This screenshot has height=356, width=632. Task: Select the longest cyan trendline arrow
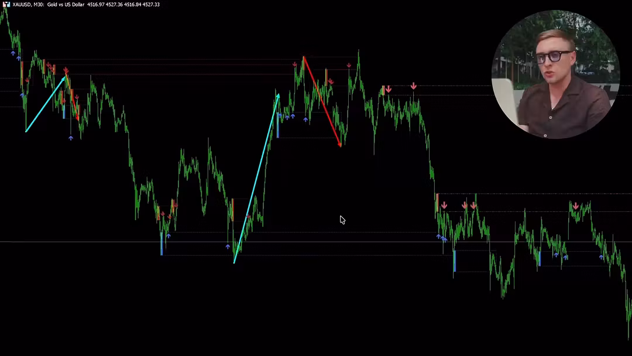click(x=257, y=178)
